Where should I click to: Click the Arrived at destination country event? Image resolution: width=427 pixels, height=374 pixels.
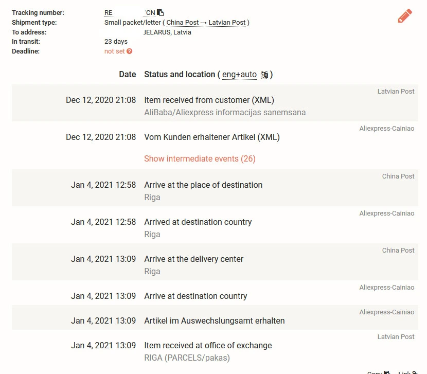[198, 222]
